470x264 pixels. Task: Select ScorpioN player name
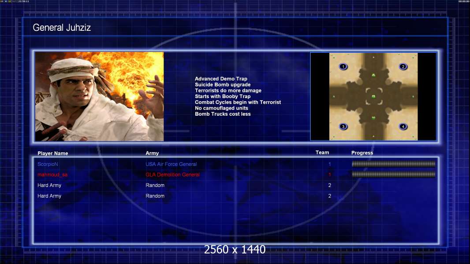click(48, 164)
